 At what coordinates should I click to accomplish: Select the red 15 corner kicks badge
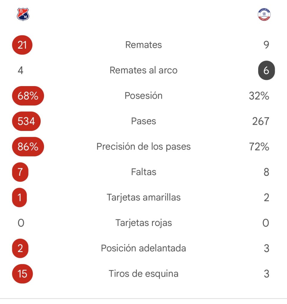pyautogui.click(x=22, y=274)
